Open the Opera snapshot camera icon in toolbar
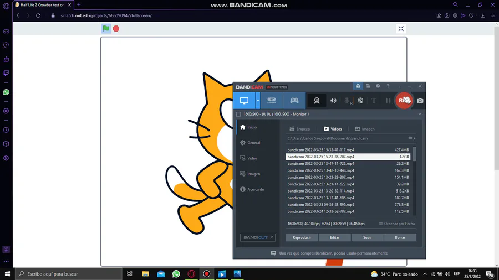The width and height of the screenshot is (499, 280). pos(447,15)
